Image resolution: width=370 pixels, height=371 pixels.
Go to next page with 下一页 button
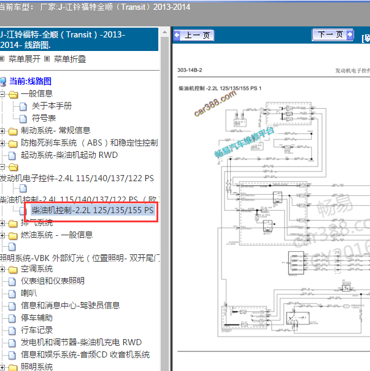333,35
